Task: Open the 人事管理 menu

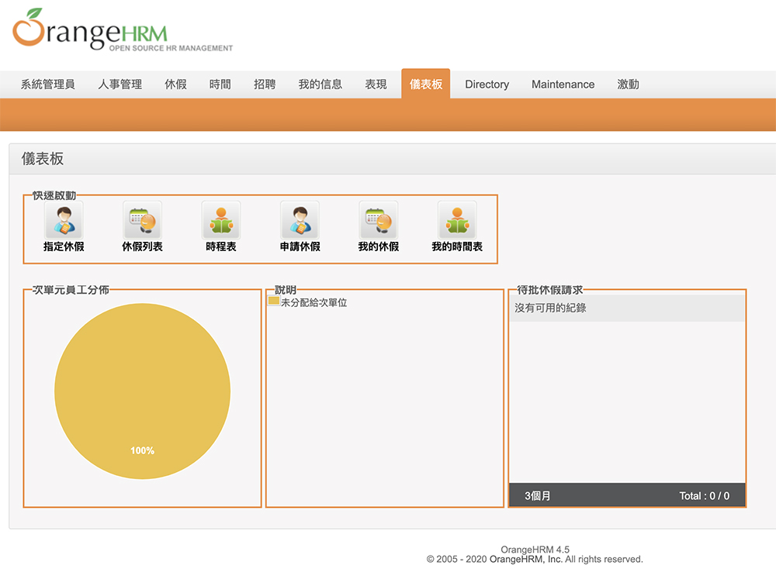Action: [x=120, y=84]
